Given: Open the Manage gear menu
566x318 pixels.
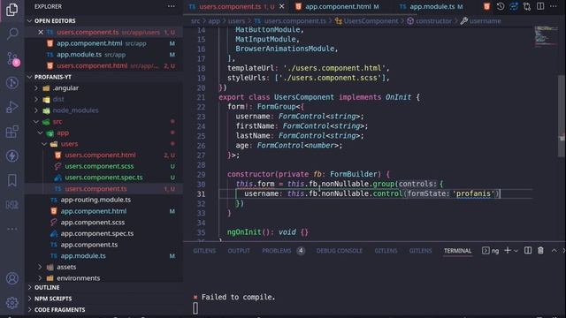Looking at the screenshot, I should pos(11,303).
